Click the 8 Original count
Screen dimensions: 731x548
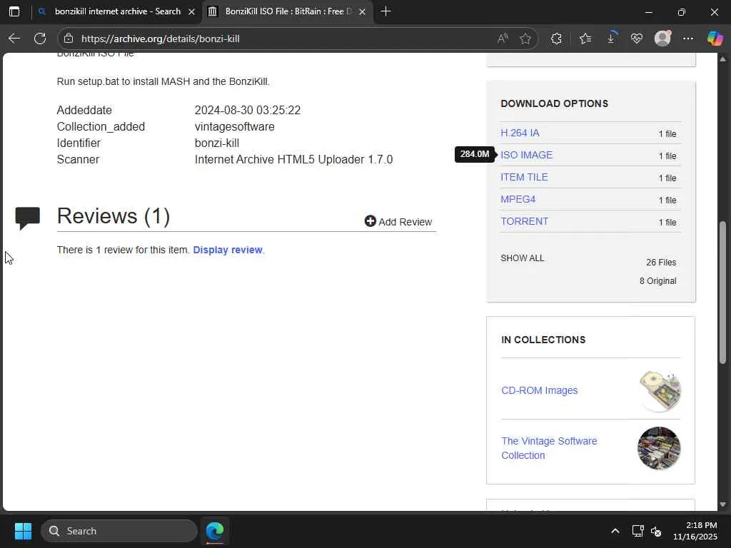(x=657, y=281)
